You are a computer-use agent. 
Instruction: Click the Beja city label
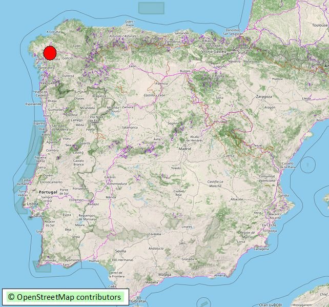pyautogui.click(x=68, y=230)
